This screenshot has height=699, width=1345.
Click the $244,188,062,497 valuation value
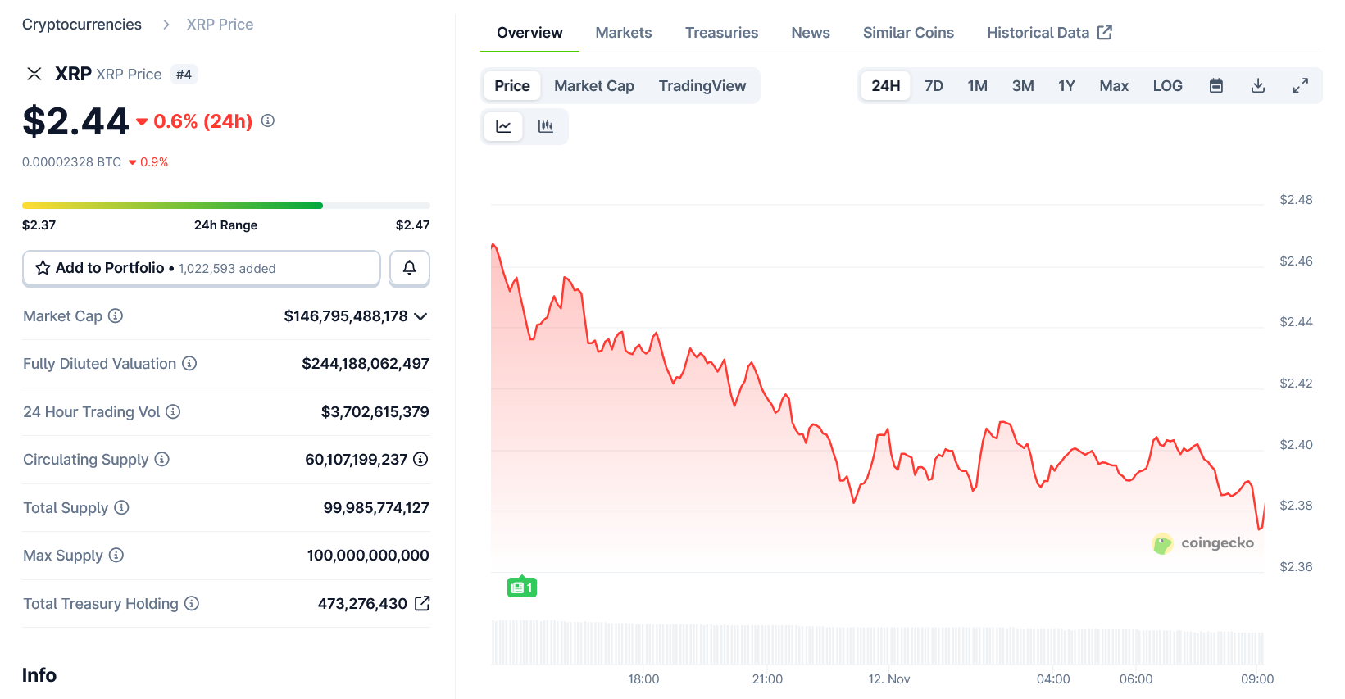pos(366,364)
